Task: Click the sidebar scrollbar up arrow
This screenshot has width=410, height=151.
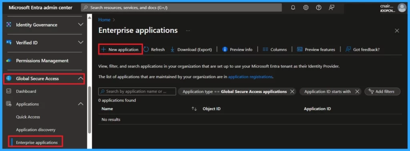Action: (89, 18)
